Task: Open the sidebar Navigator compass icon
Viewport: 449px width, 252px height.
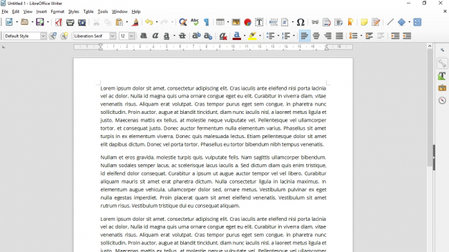Action: click(x=442, y=100)
